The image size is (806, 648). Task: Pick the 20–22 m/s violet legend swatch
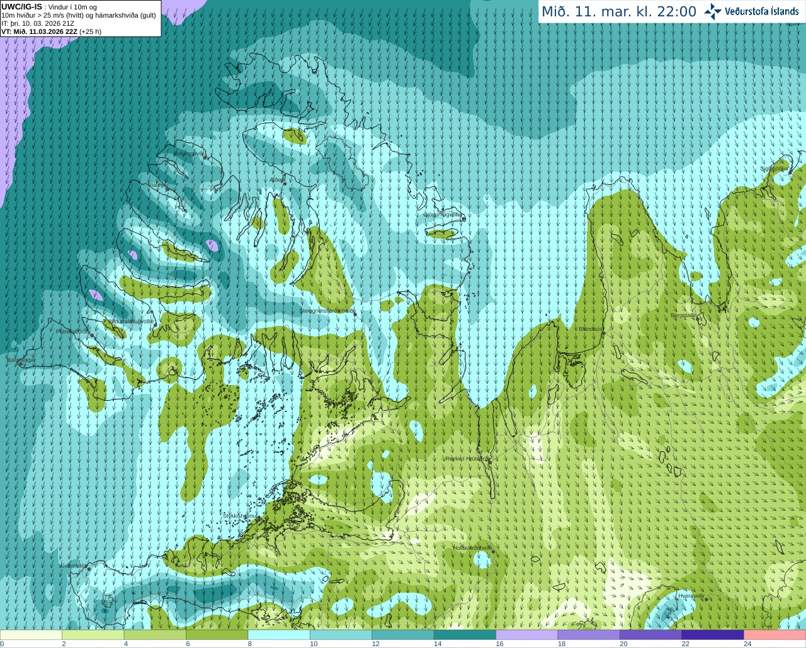(x=651, y=635)
